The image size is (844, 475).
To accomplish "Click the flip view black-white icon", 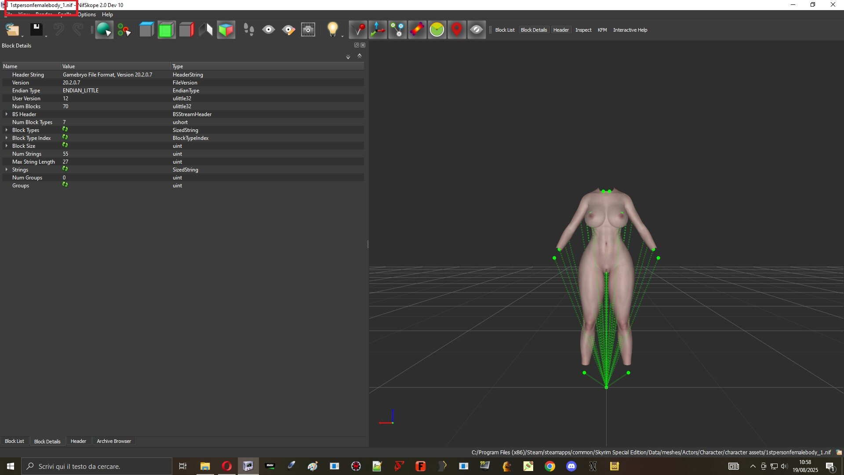I will [x=206, y=30].
